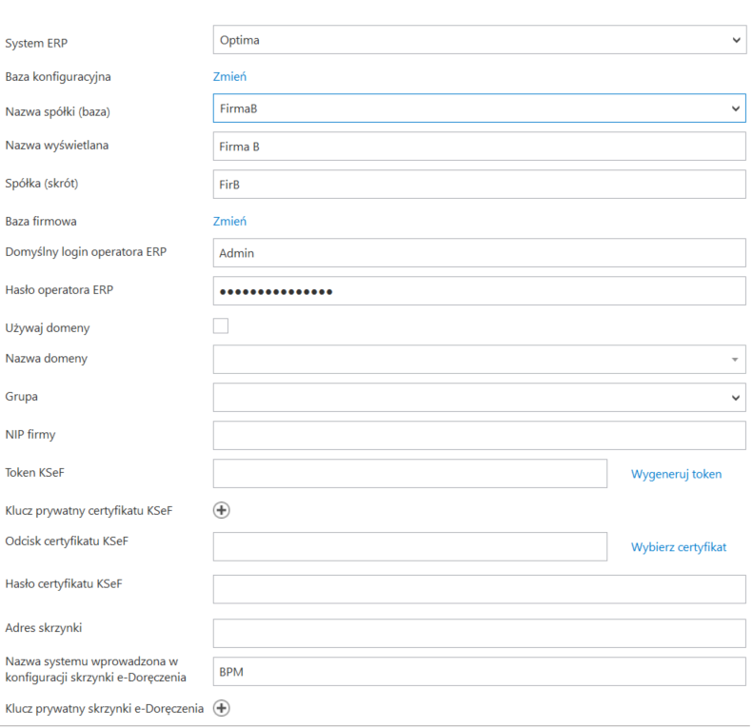Click the e-Doręczenia system name field with BPM

479,671
